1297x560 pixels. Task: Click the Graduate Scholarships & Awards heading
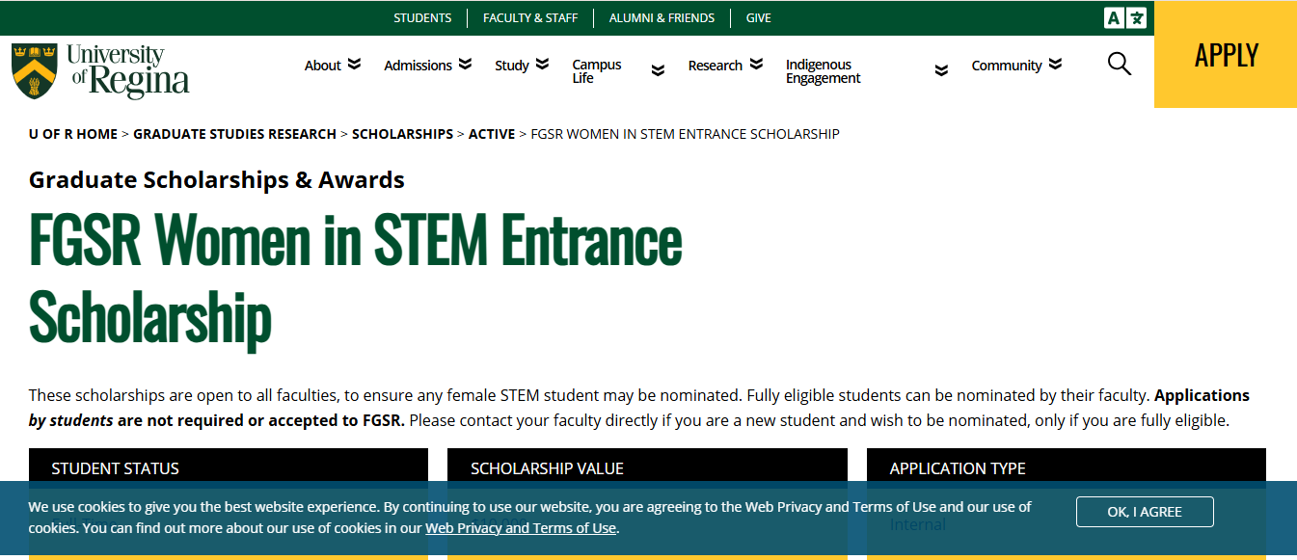coord(217,180)
